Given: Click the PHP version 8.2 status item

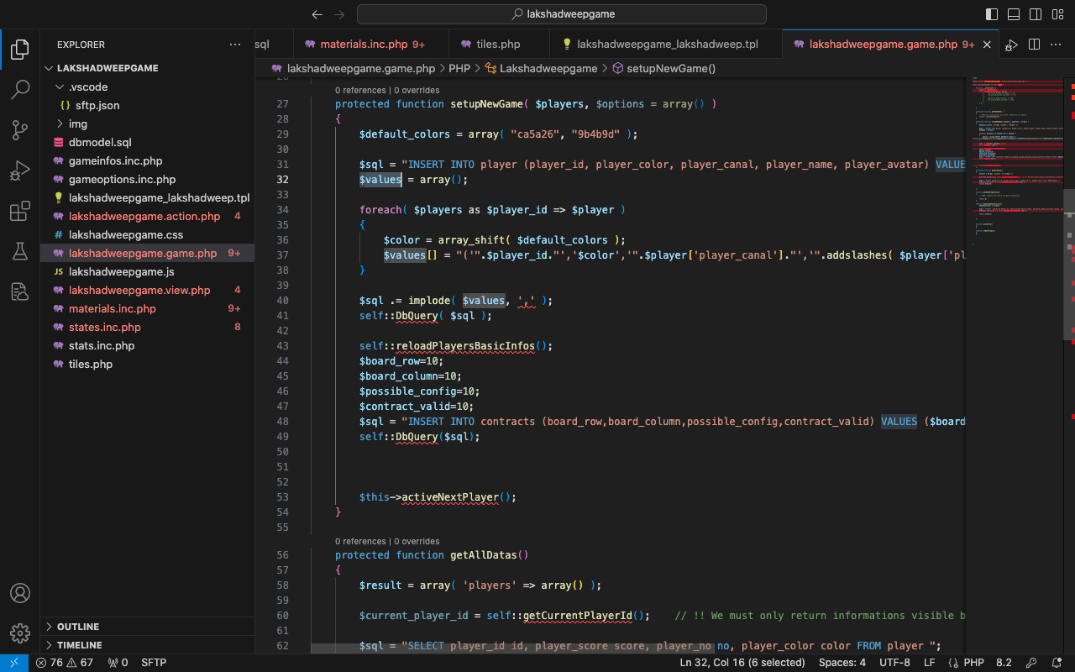Looking at the screenshot, I should [x=1004, y=663].
